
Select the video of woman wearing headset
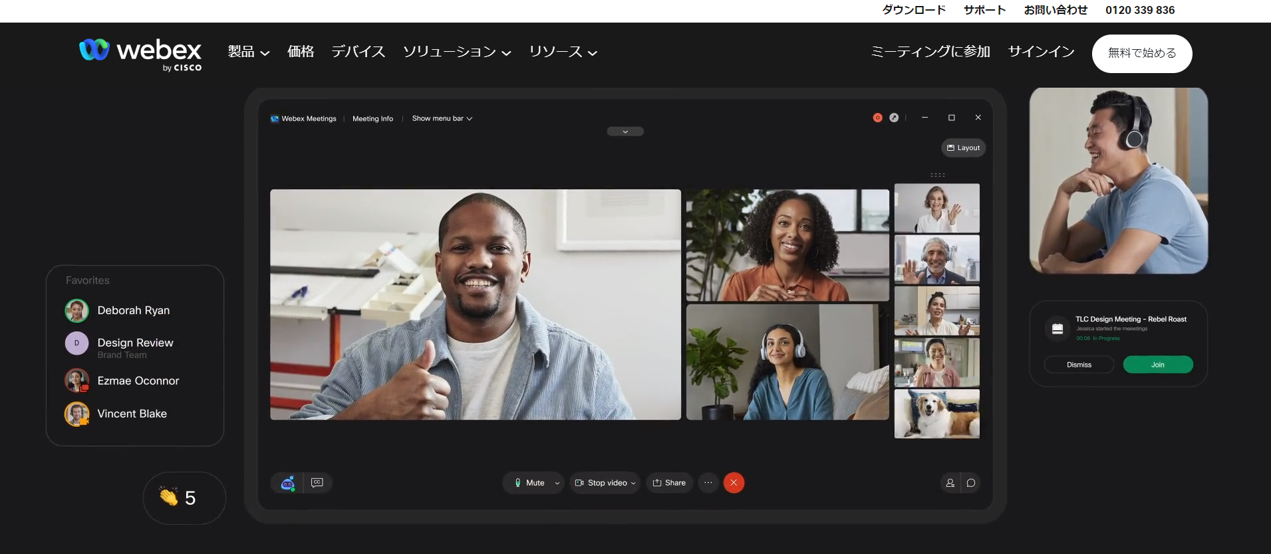click(x=787, y=362)
